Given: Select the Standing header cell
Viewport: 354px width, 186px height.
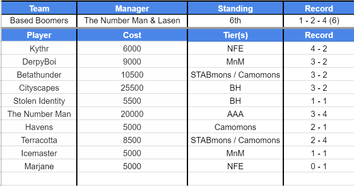Looking at the screenshot, I should [x=235, y=8].
